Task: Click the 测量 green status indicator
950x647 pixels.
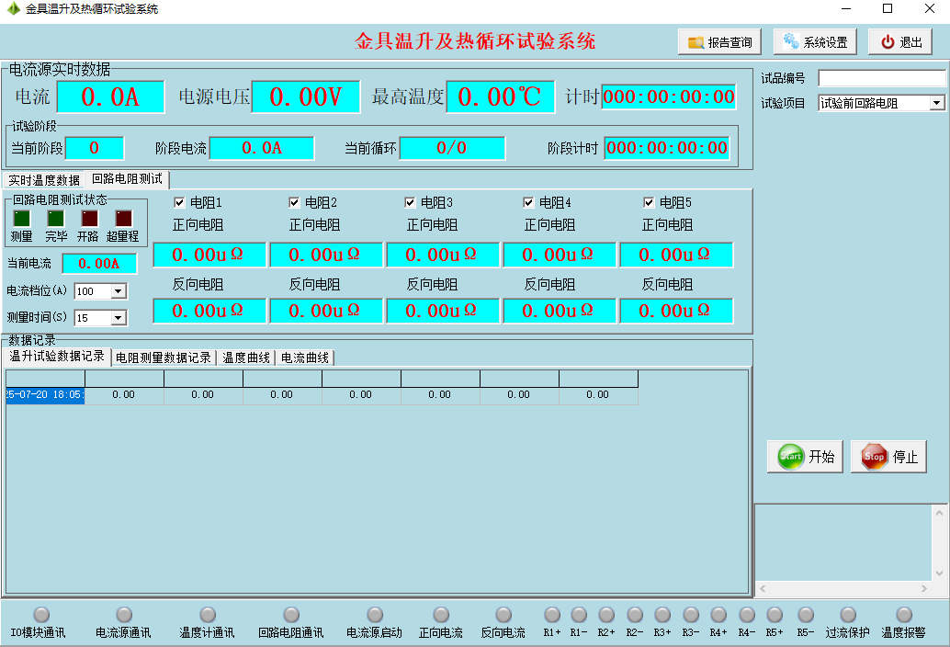Action: 21,219
